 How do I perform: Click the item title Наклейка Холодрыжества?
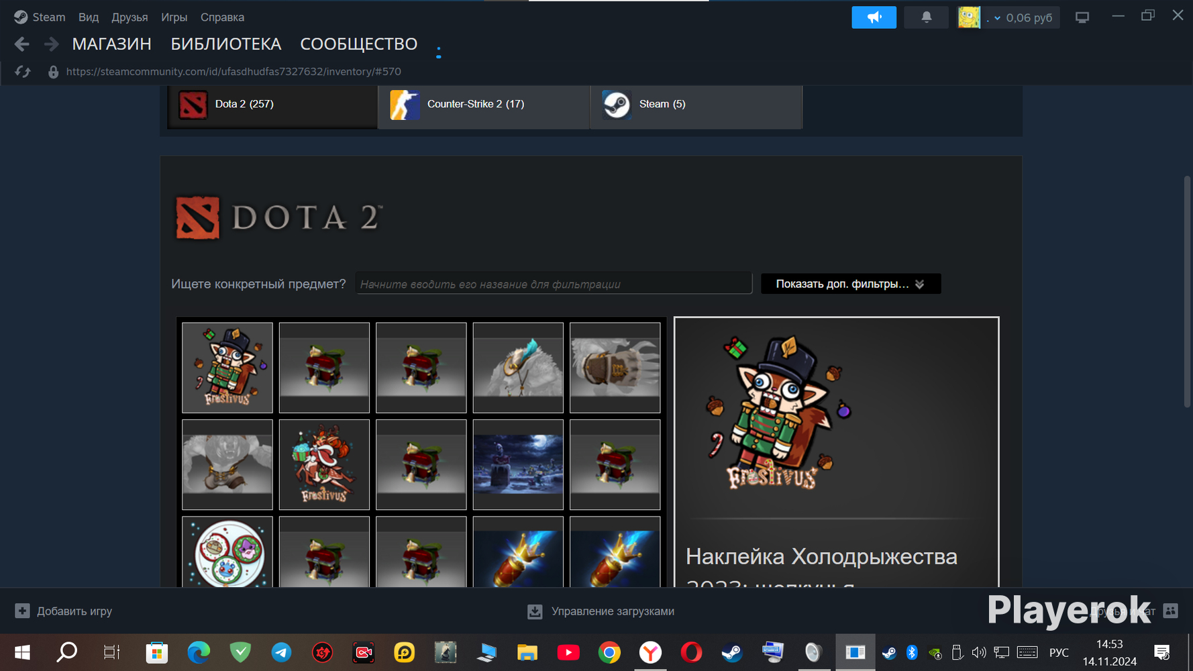821,557
